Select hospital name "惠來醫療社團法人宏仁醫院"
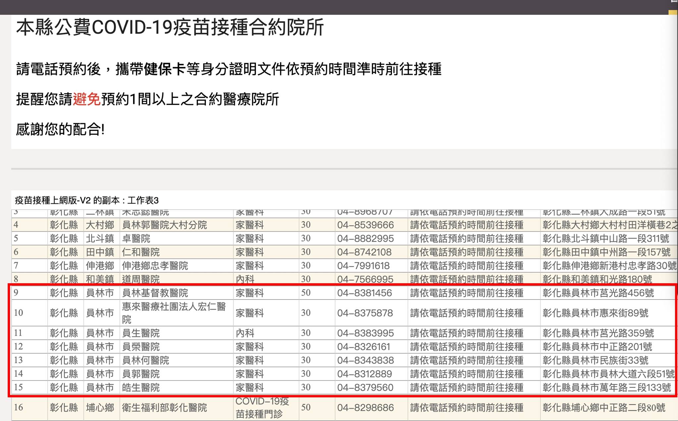This screenshot has width=678, height=421. pyautogui.click(x=174, y=313)
